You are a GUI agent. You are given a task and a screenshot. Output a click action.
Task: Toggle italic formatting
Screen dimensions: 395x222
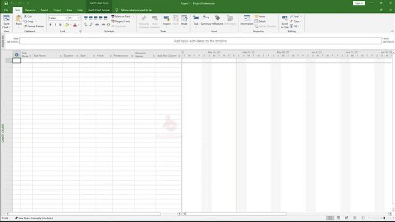[x=56, y=25]
